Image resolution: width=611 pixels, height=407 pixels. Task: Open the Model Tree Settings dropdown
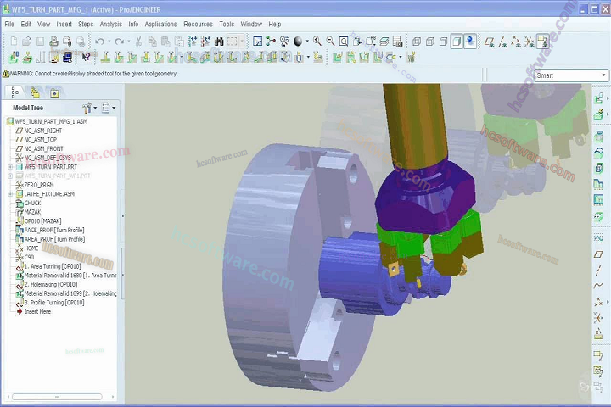(x=90, y=108)
